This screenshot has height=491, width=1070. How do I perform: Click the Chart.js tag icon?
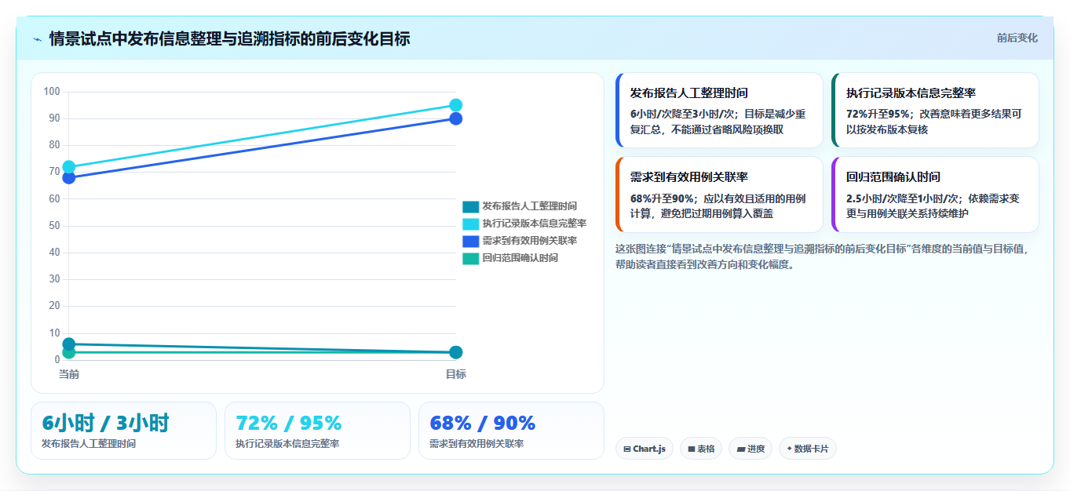pos(626,449)
